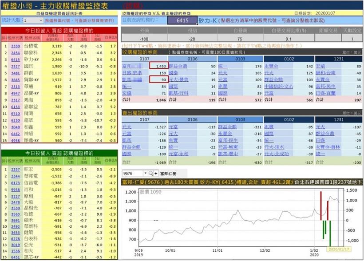364x261 pixels.
Task: Open stock code 2344 link
Action: (x=16, y=176)
